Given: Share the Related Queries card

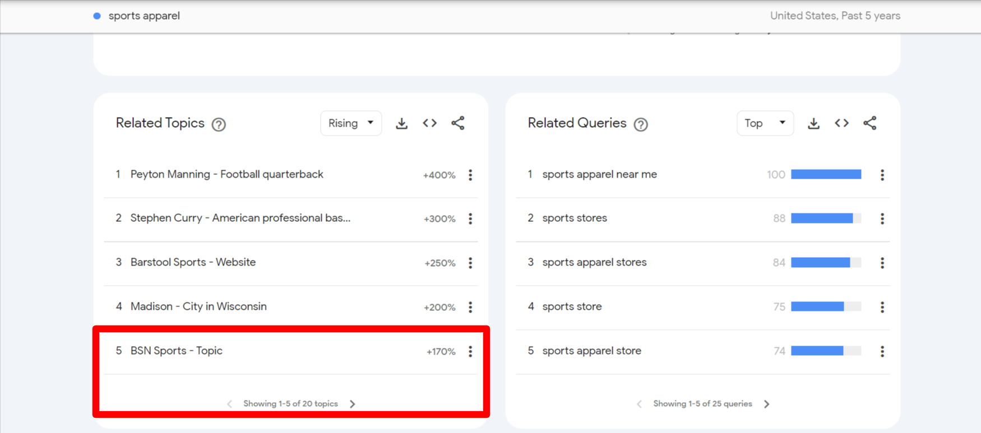Looking at the screenshot, I should pyautogui.click(x=870, y=123).
